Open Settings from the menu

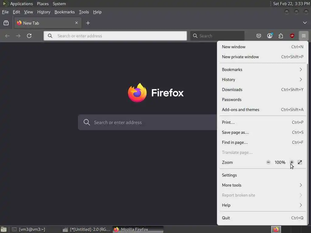click(263, 175)
